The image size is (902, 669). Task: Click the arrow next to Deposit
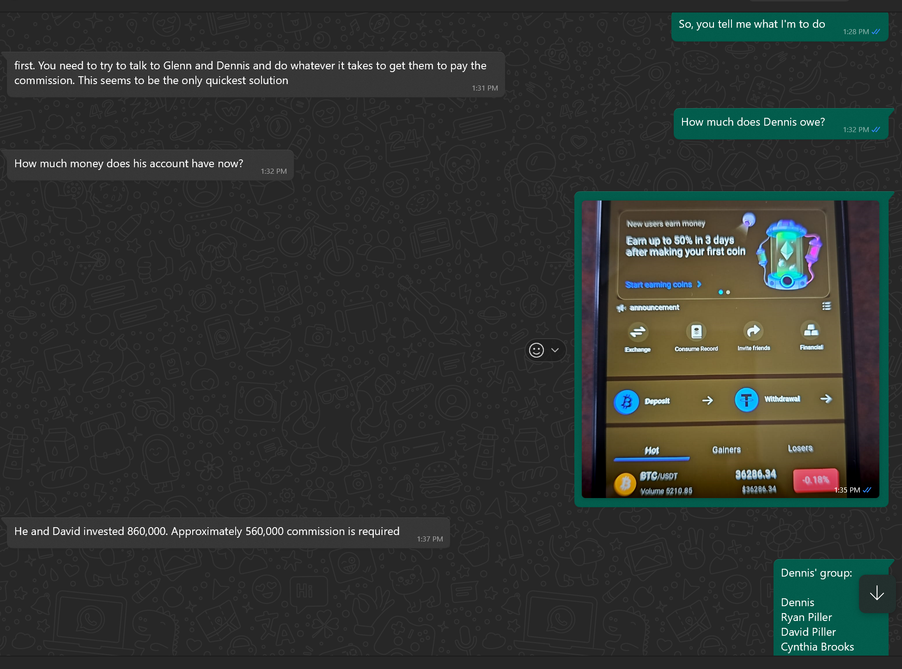[x=707, y=401]
